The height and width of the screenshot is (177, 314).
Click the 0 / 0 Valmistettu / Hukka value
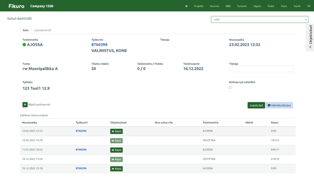141,69
